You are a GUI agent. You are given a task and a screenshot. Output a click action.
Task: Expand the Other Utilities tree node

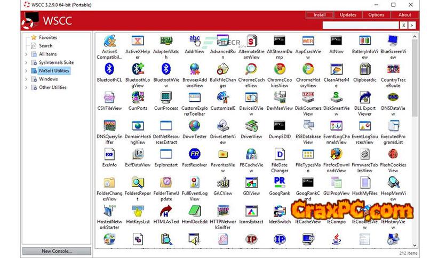coord(26,87)
